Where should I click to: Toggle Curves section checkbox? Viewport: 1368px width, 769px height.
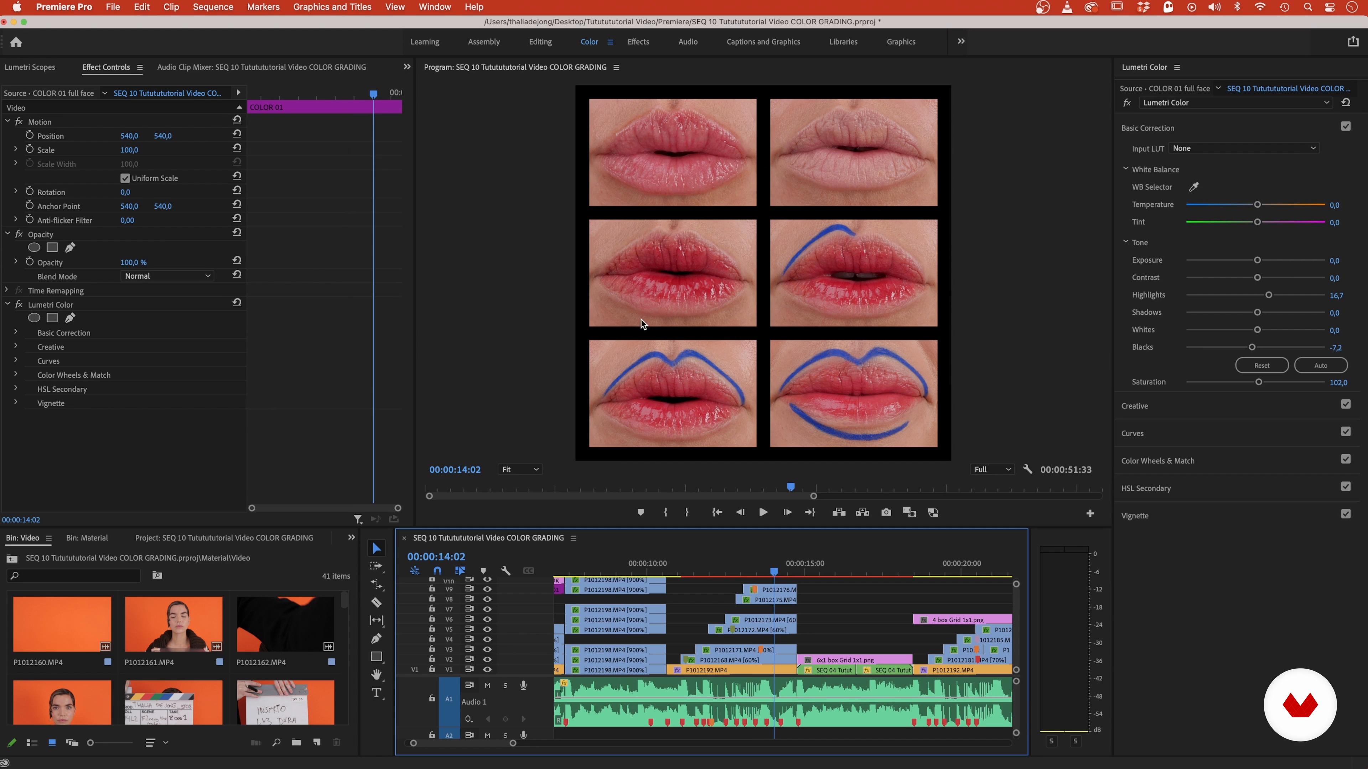coord(1346,432)
